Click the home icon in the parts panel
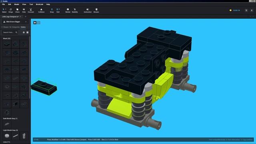Screen dimensions: 256x144 [24, 32]
